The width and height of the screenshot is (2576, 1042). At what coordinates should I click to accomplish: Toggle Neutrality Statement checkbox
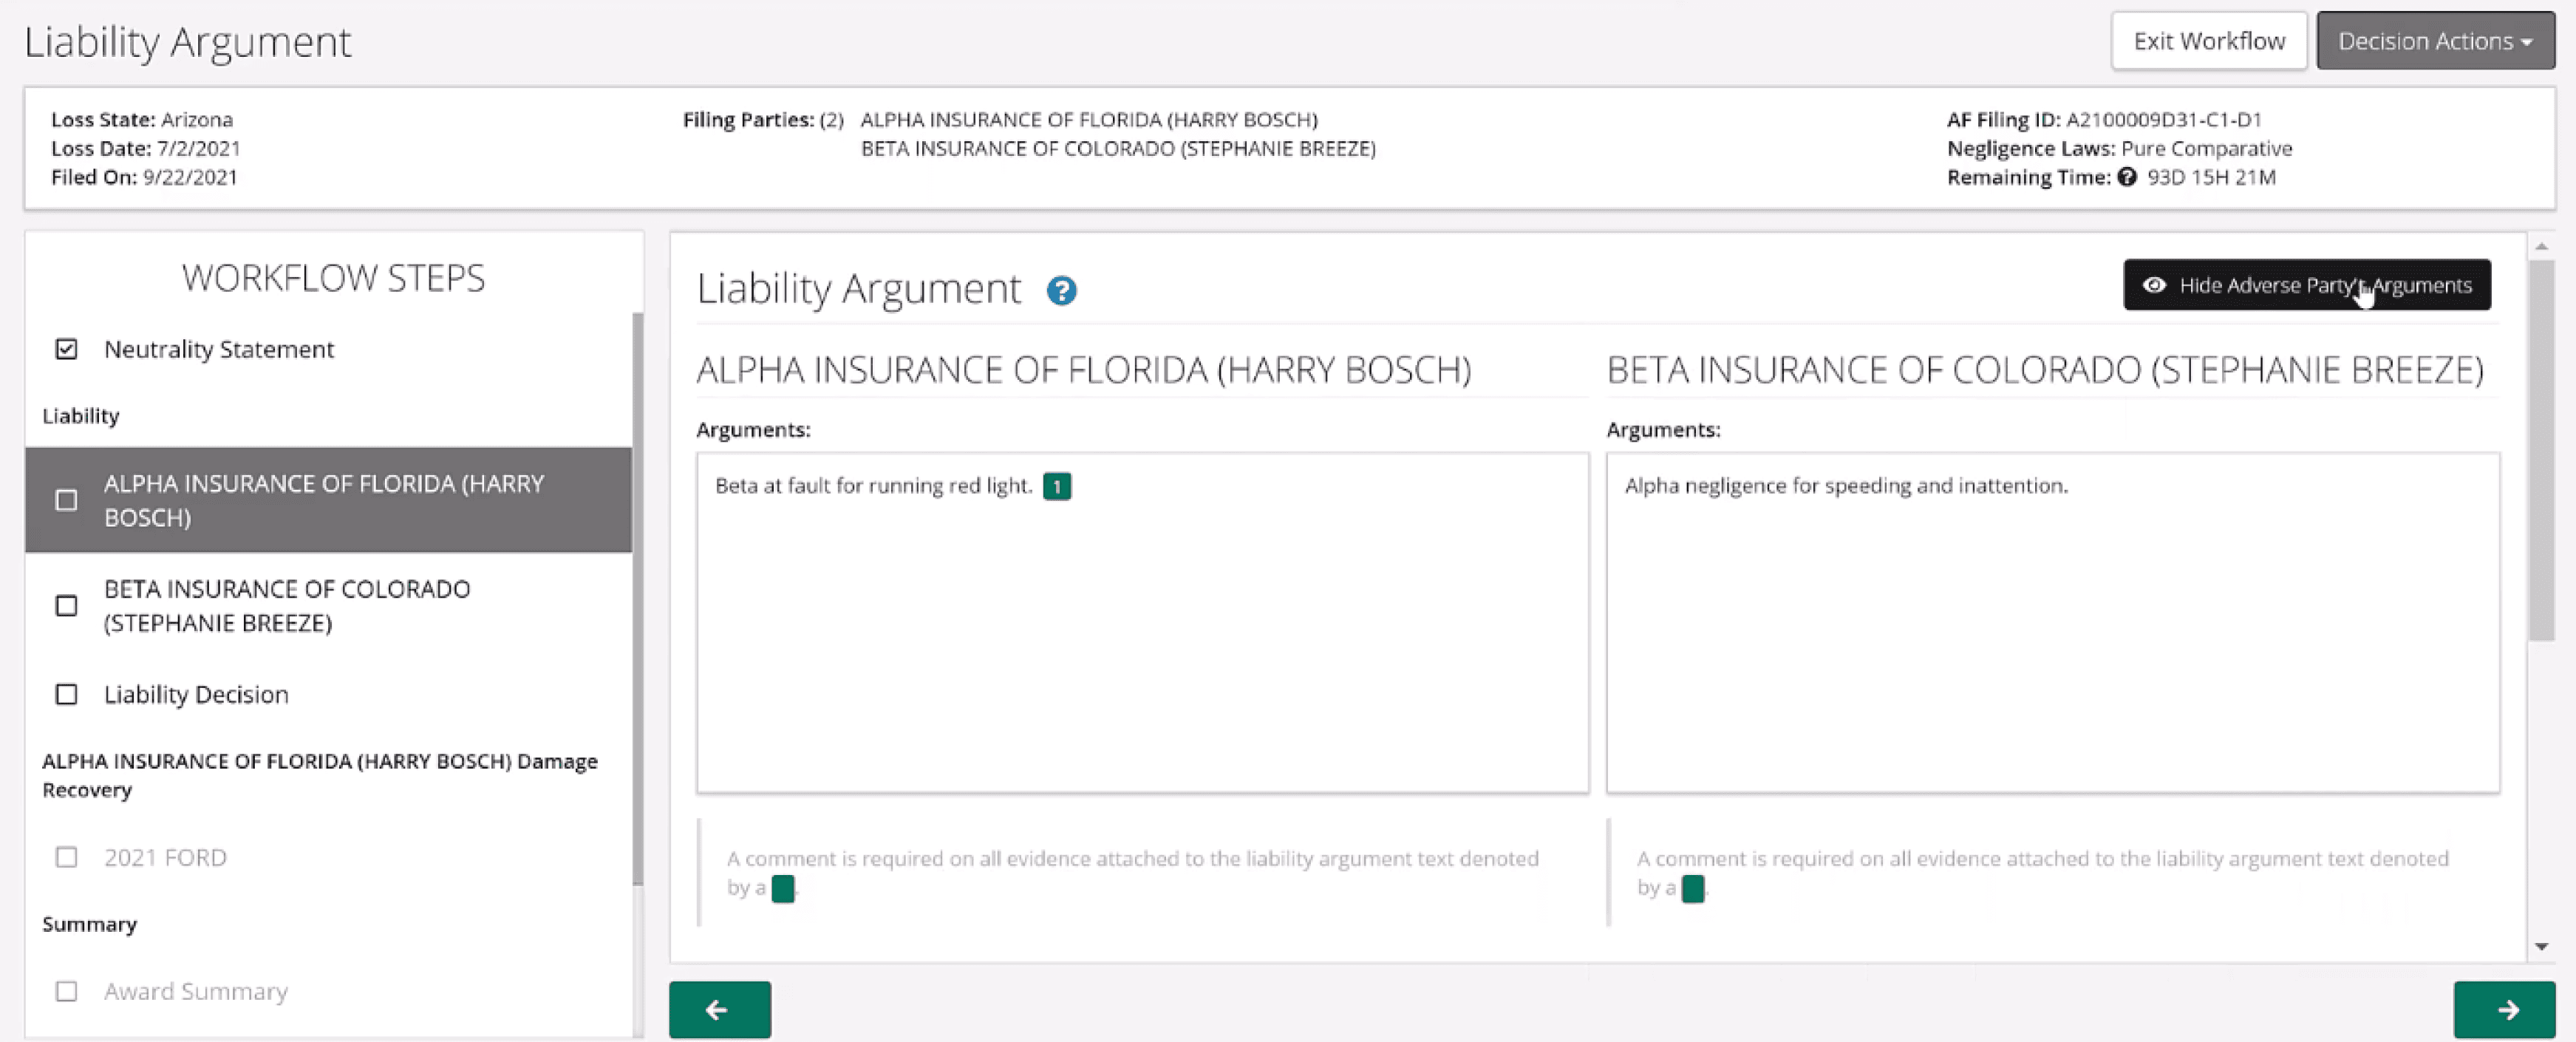click(66, 349)
